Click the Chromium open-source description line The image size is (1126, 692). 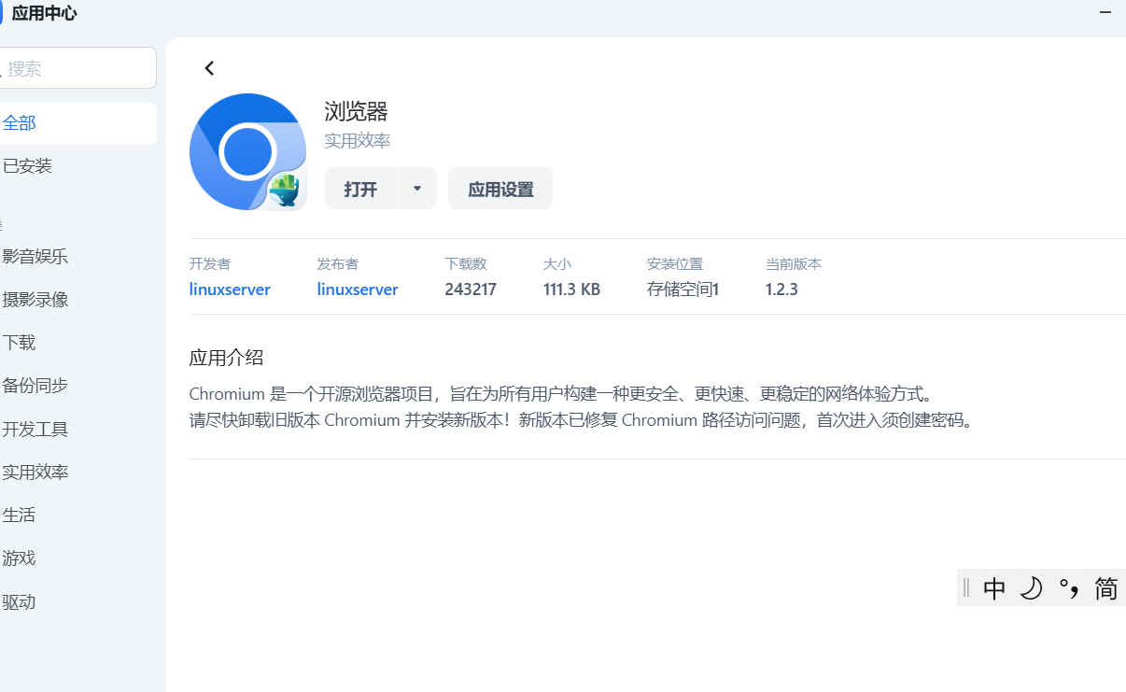click(561, 394)
